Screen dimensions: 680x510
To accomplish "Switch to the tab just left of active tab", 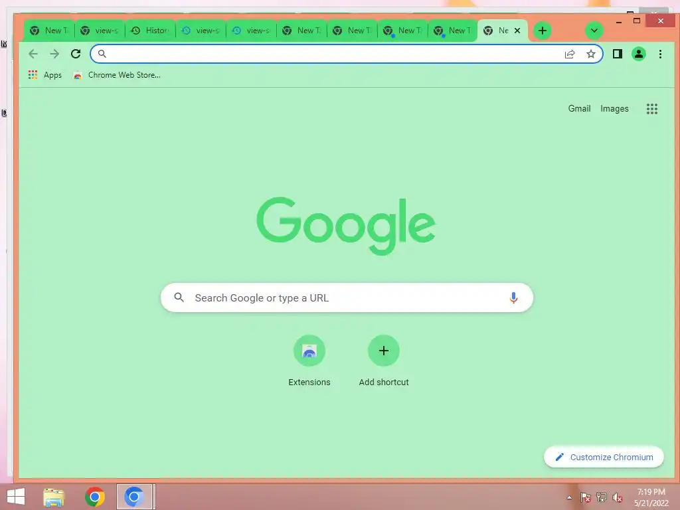I will click(452, 31).
